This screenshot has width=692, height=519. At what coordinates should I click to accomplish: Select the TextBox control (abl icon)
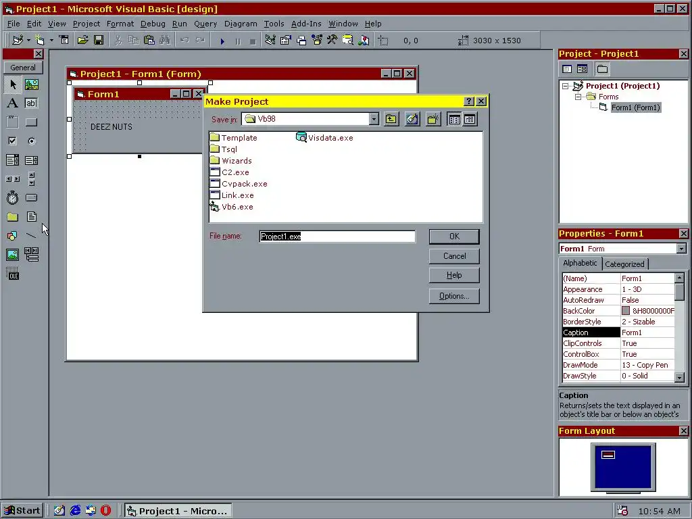pos(31,103)
